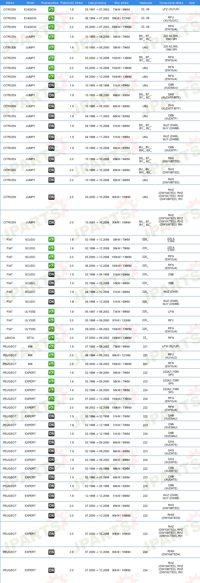Click the Nadwozie column header
The height and width of the screenshot is (583, 200).
[146, 3]
